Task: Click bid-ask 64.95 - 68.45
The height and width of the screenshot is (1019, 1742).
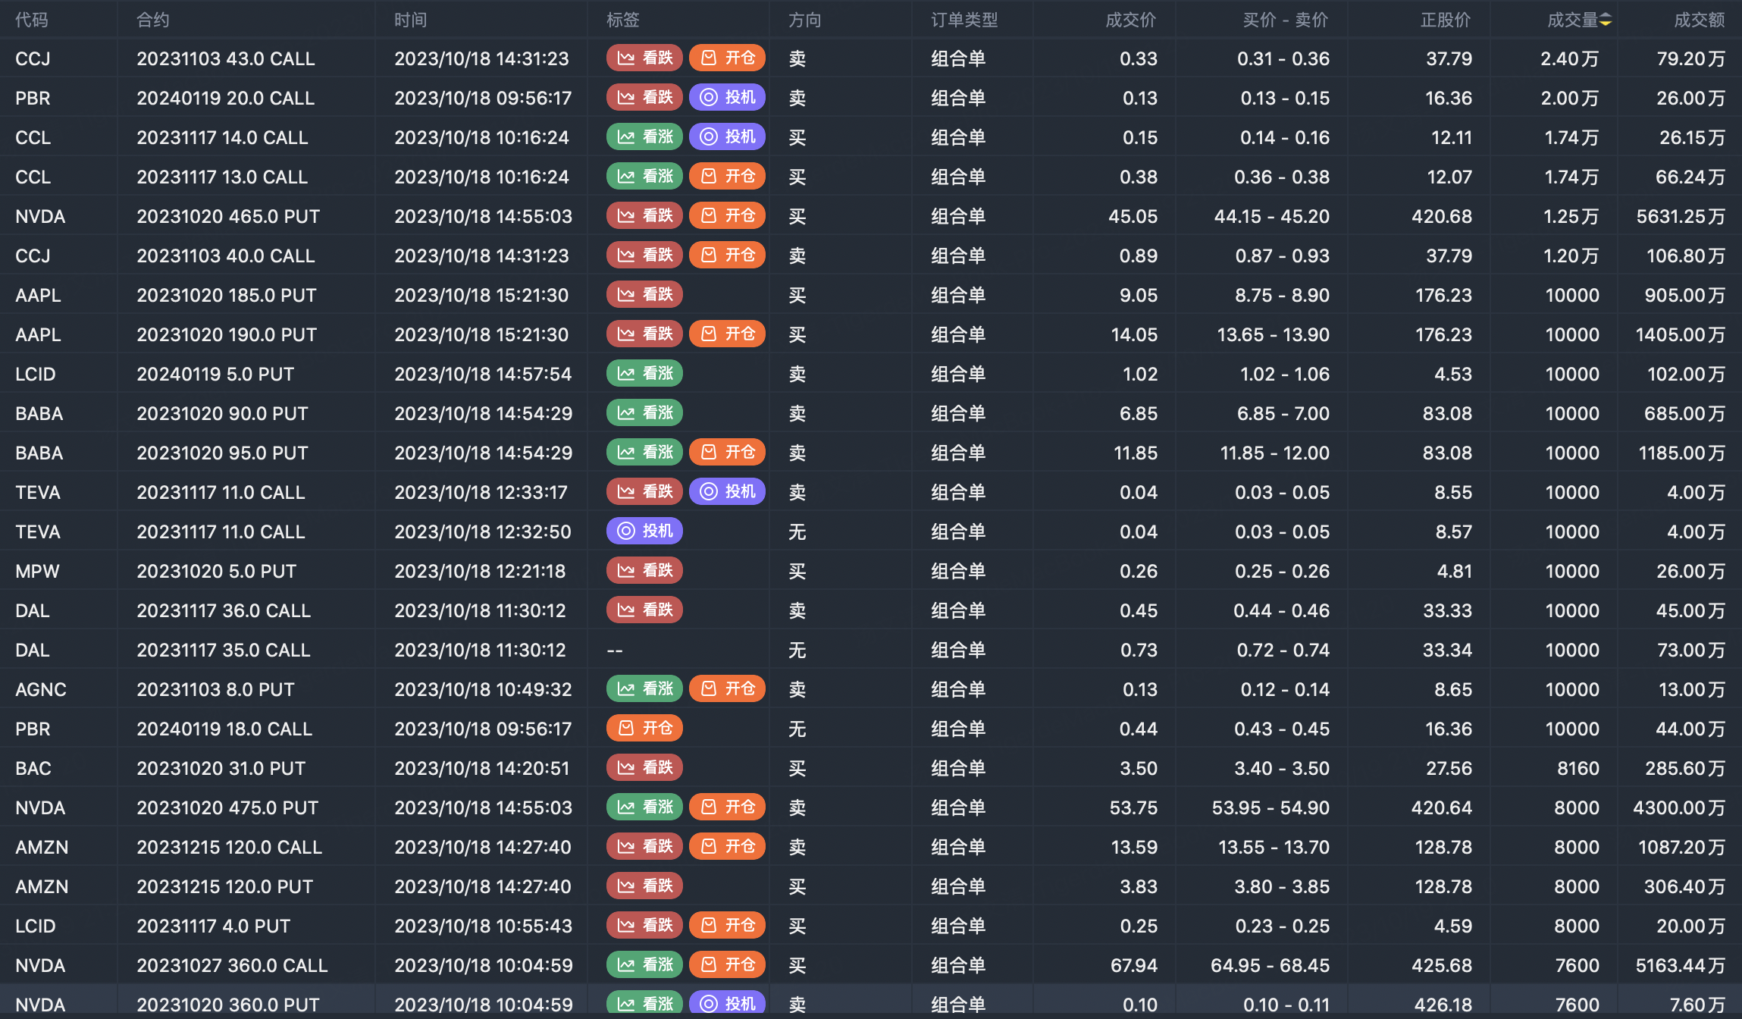Action: tap(1270, 965)
